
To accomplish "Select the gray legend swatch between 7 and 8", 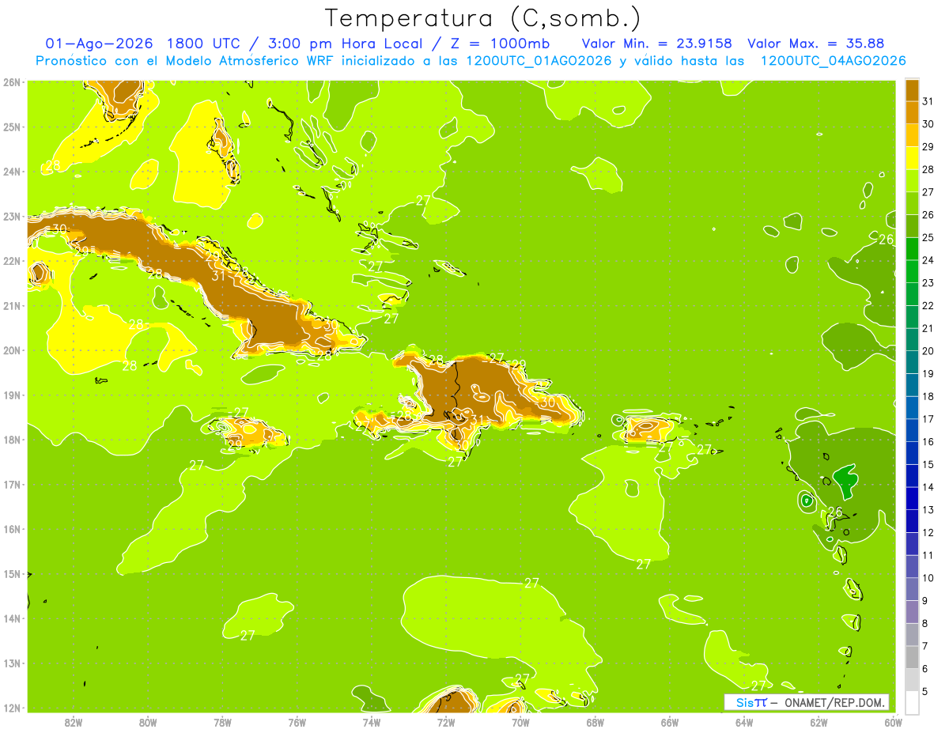I will (x=912, y=634).
